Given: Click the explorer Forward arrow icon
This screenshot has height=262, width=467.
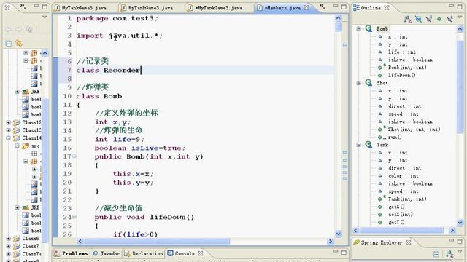Looking at the screenshot, I should [18, 29].
